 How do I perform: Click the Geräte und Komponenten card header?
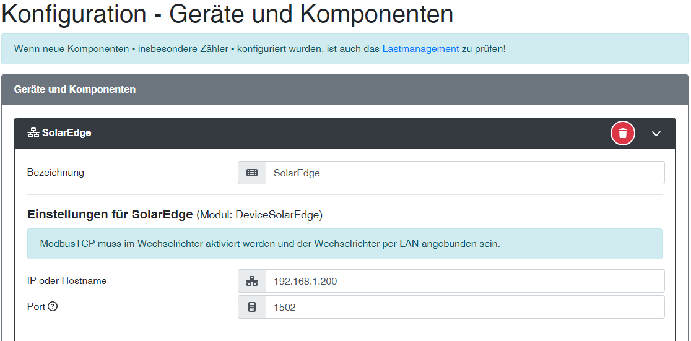[75, 90]
